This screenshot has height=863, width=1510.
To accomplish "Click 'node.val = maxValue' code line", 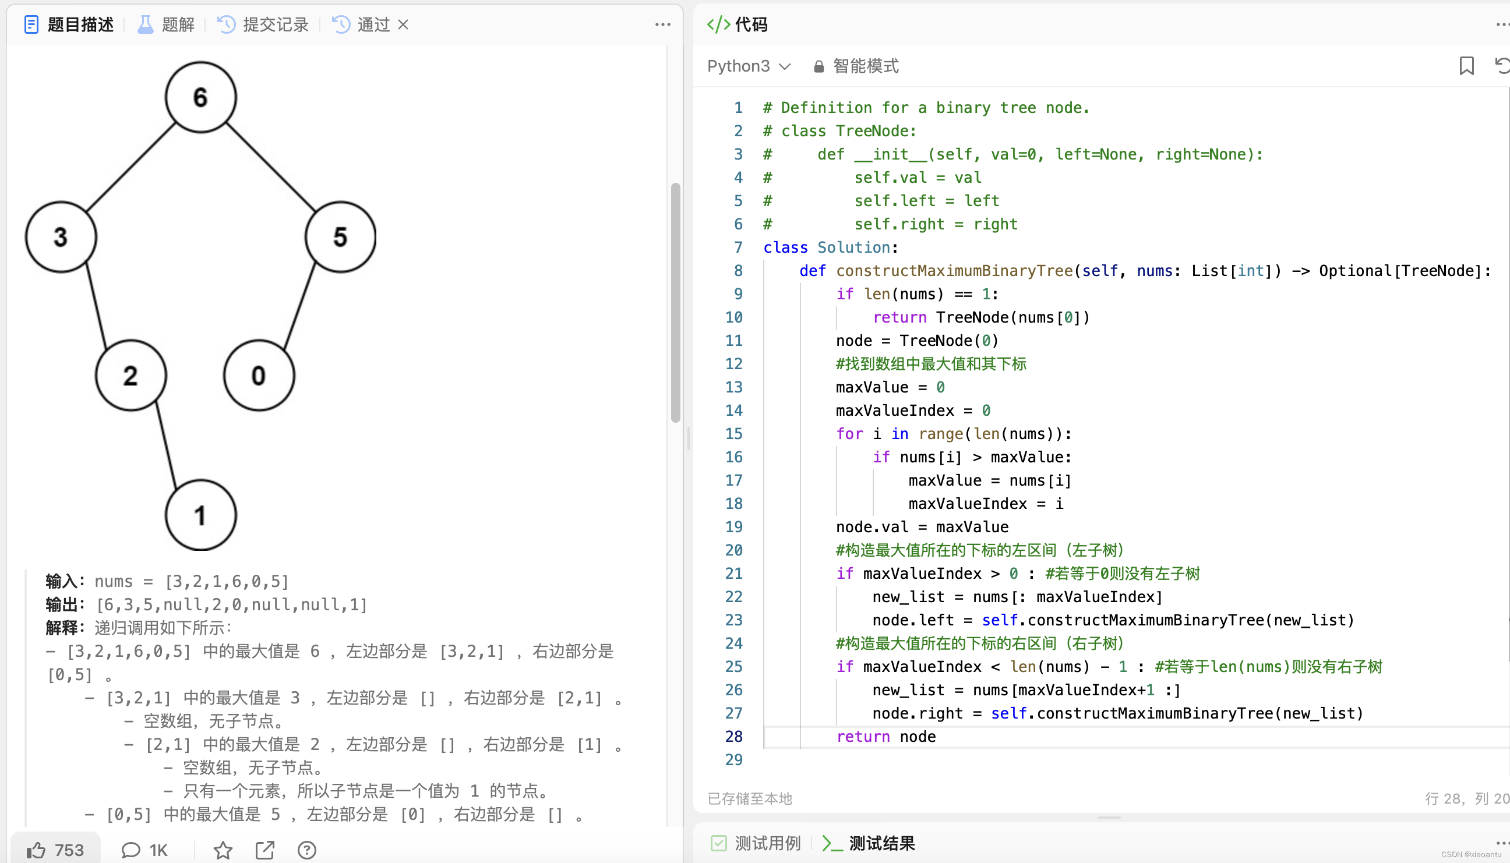I will (x=922, y=526).
